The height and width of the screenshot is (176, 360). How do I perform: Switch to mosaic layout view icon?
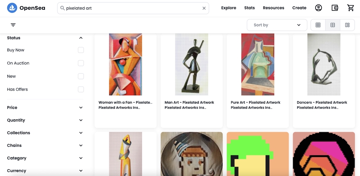(347, 25)
